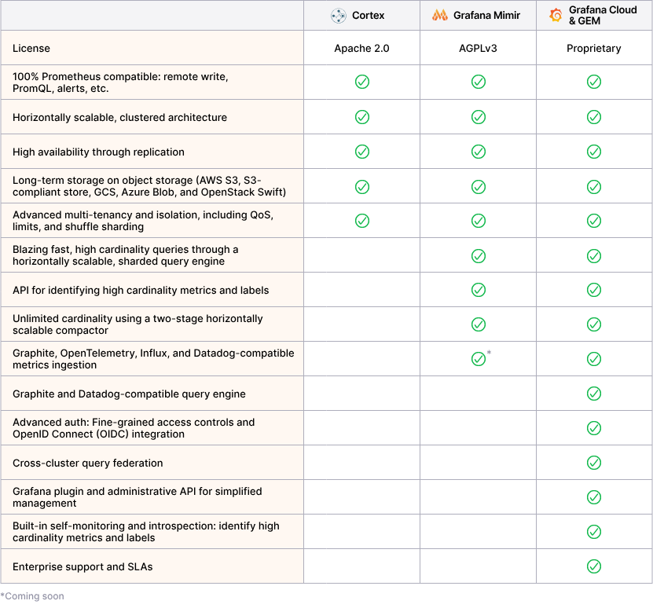Click Grafana Cloud checkmark for Enterprise support
This screenshot has height=608, width=653.
coord(594,566)
